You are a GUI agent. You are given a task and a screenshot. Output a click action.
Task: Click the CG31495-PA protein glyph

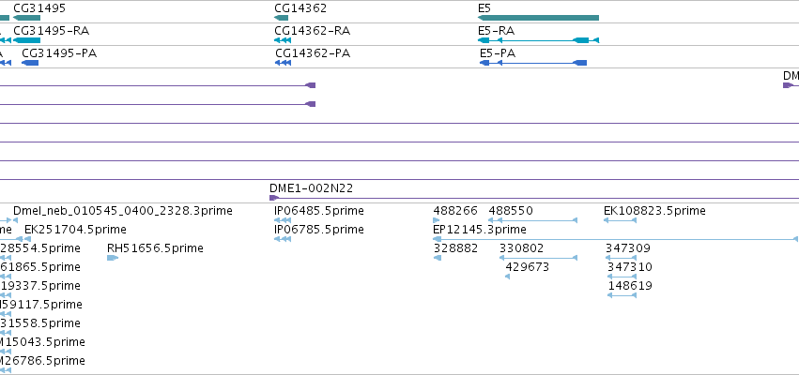[30, 63]
